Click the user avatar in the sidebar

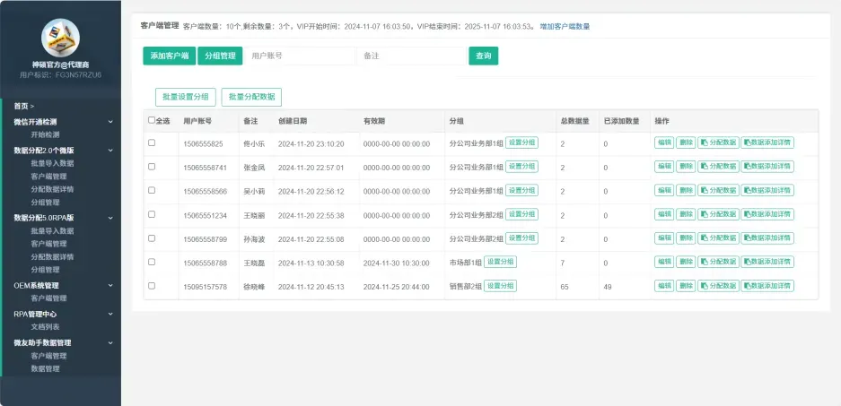pyautogui.click(x=60, y=38)
